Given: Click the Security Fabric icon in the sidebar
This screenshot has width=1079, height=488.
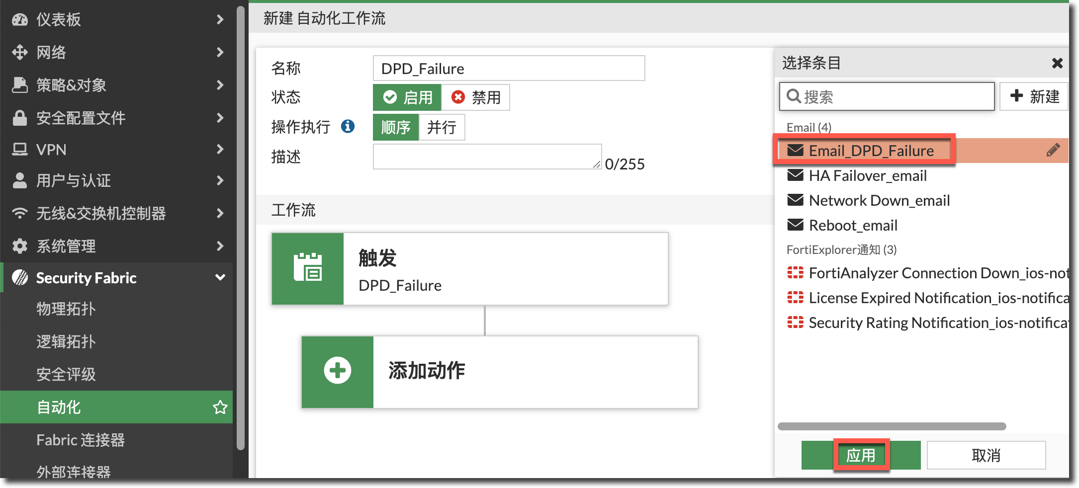Looking at the screenshot, I should (20, 278).
